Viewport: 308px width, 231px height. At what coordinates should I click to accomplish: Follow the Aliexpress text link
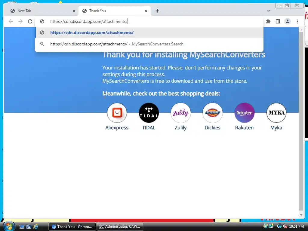click(117, 128)
